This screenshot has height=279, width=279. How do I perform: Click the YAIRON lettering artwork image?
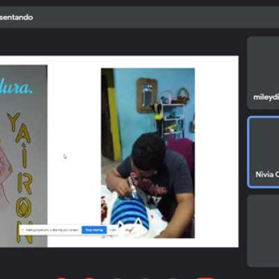coord(23,156)
